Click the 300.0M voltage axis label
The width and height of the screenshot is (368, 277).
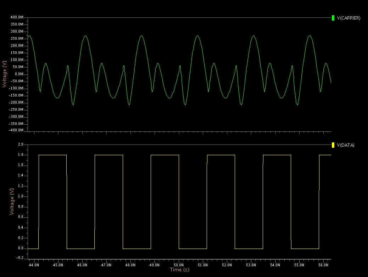(17, 31)
